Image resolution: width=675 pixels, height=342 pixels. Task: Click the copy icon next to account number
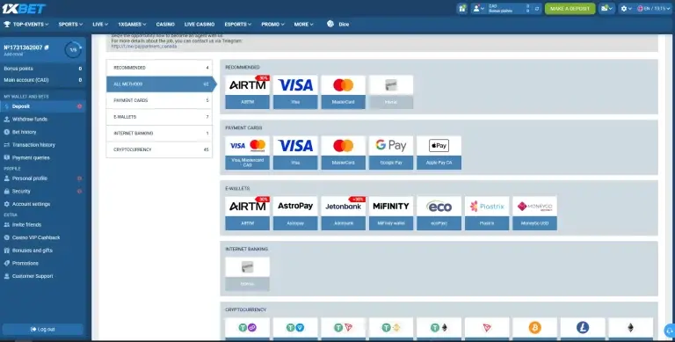click(47, 47)
